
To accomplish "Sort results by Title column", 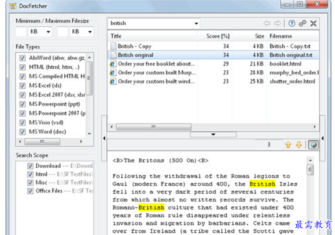I will pos(152,36).
